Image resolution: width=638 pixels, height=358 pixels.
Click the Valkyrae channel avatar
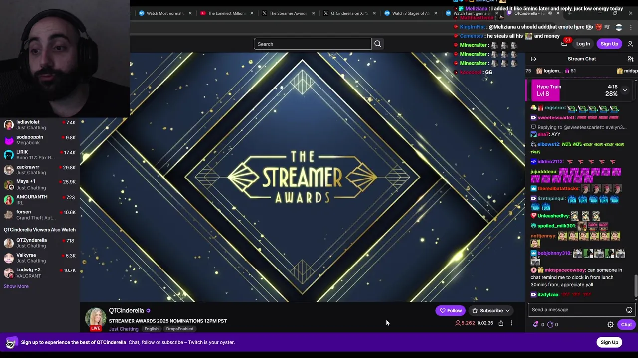pyautogui.click(x=8, y=258)
